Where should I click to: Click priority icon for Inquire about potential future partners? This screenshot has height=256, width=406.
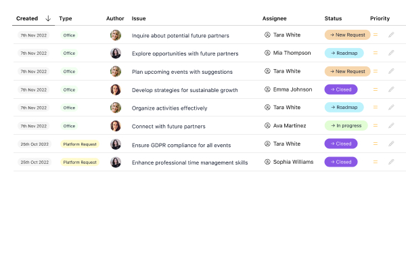point(375,35)
